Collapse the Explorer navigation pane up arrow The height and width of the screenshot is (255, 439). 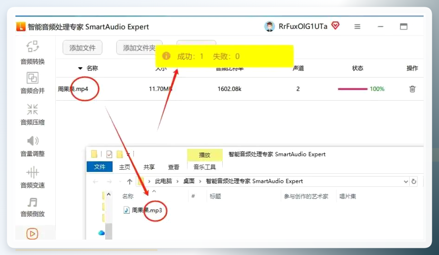pos(109,194)
